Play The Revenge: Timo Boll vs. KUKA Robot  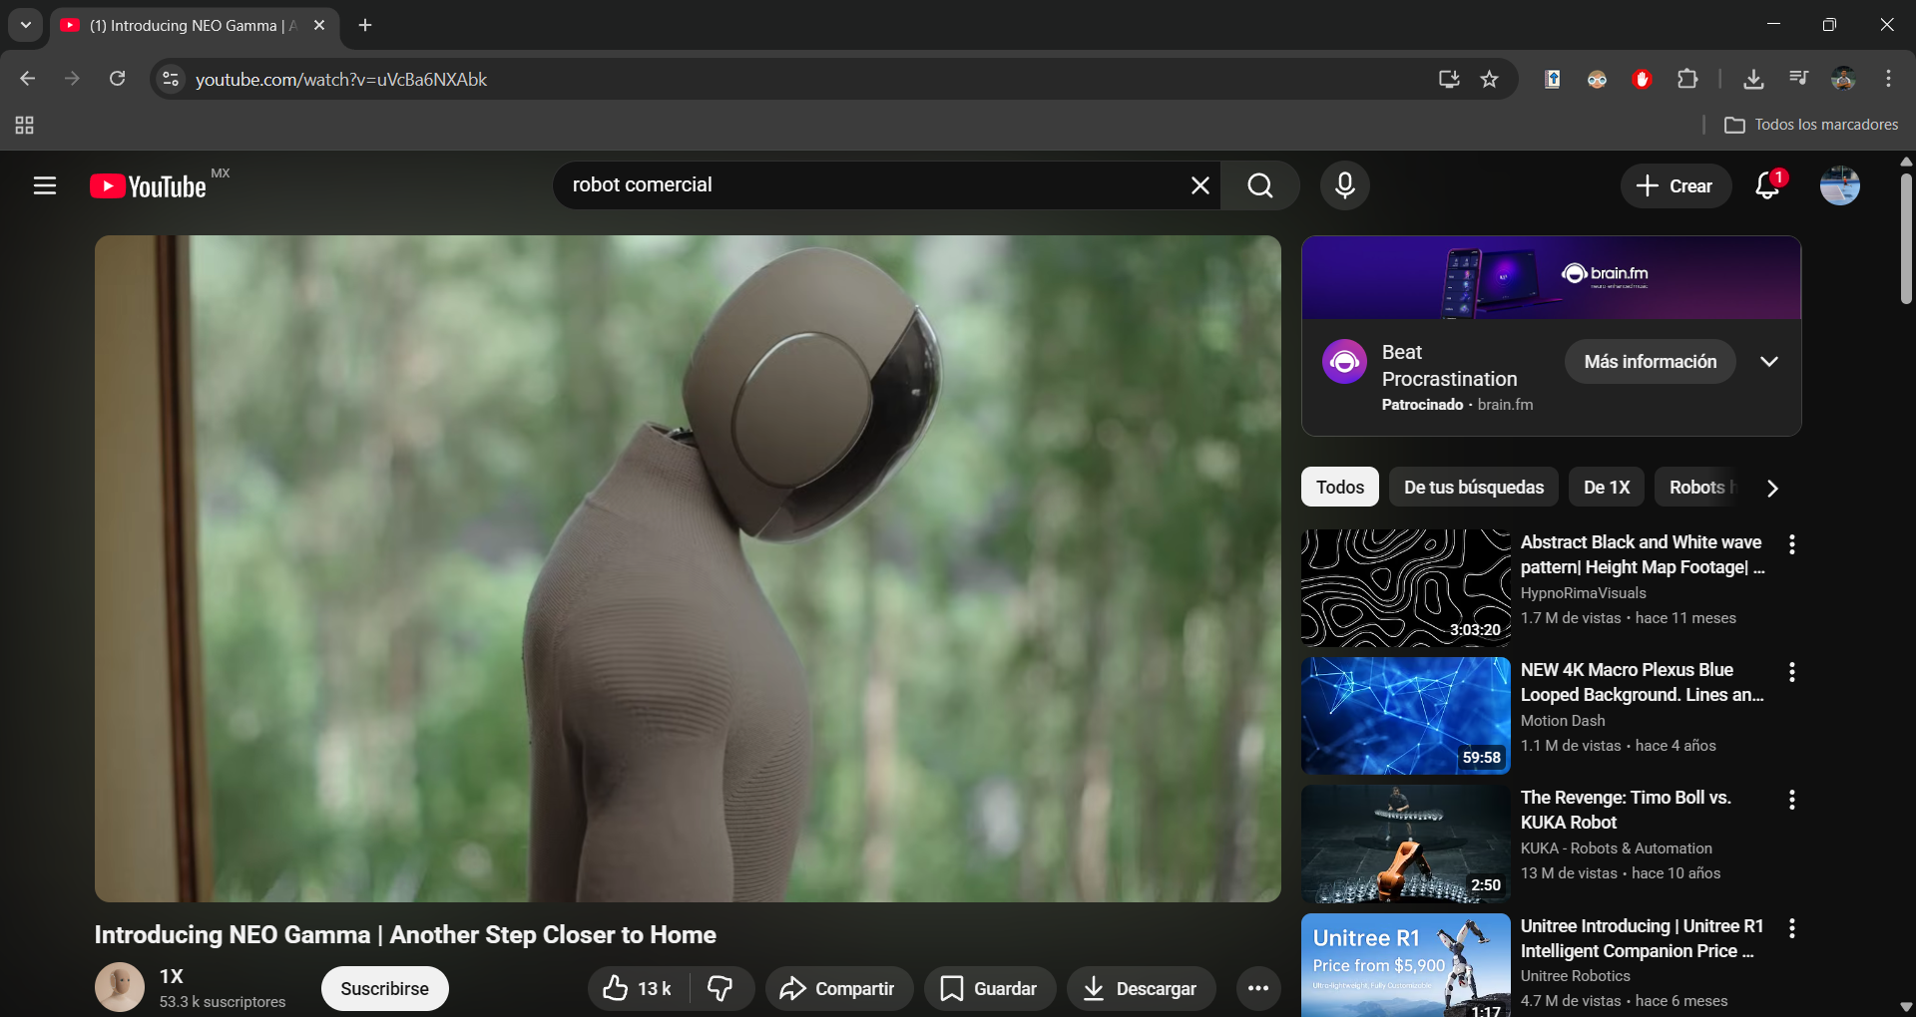click(x=1405, y=844)
